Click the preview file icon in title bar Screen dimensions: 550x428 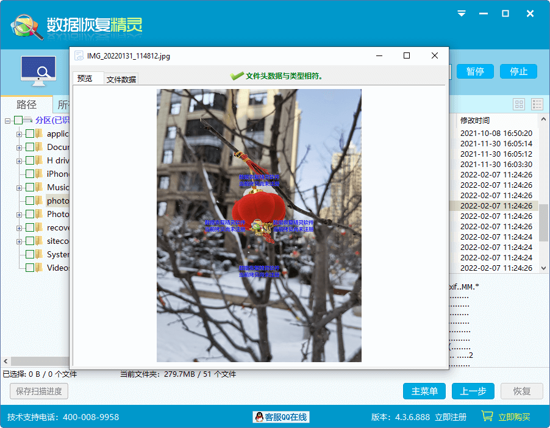79,55
